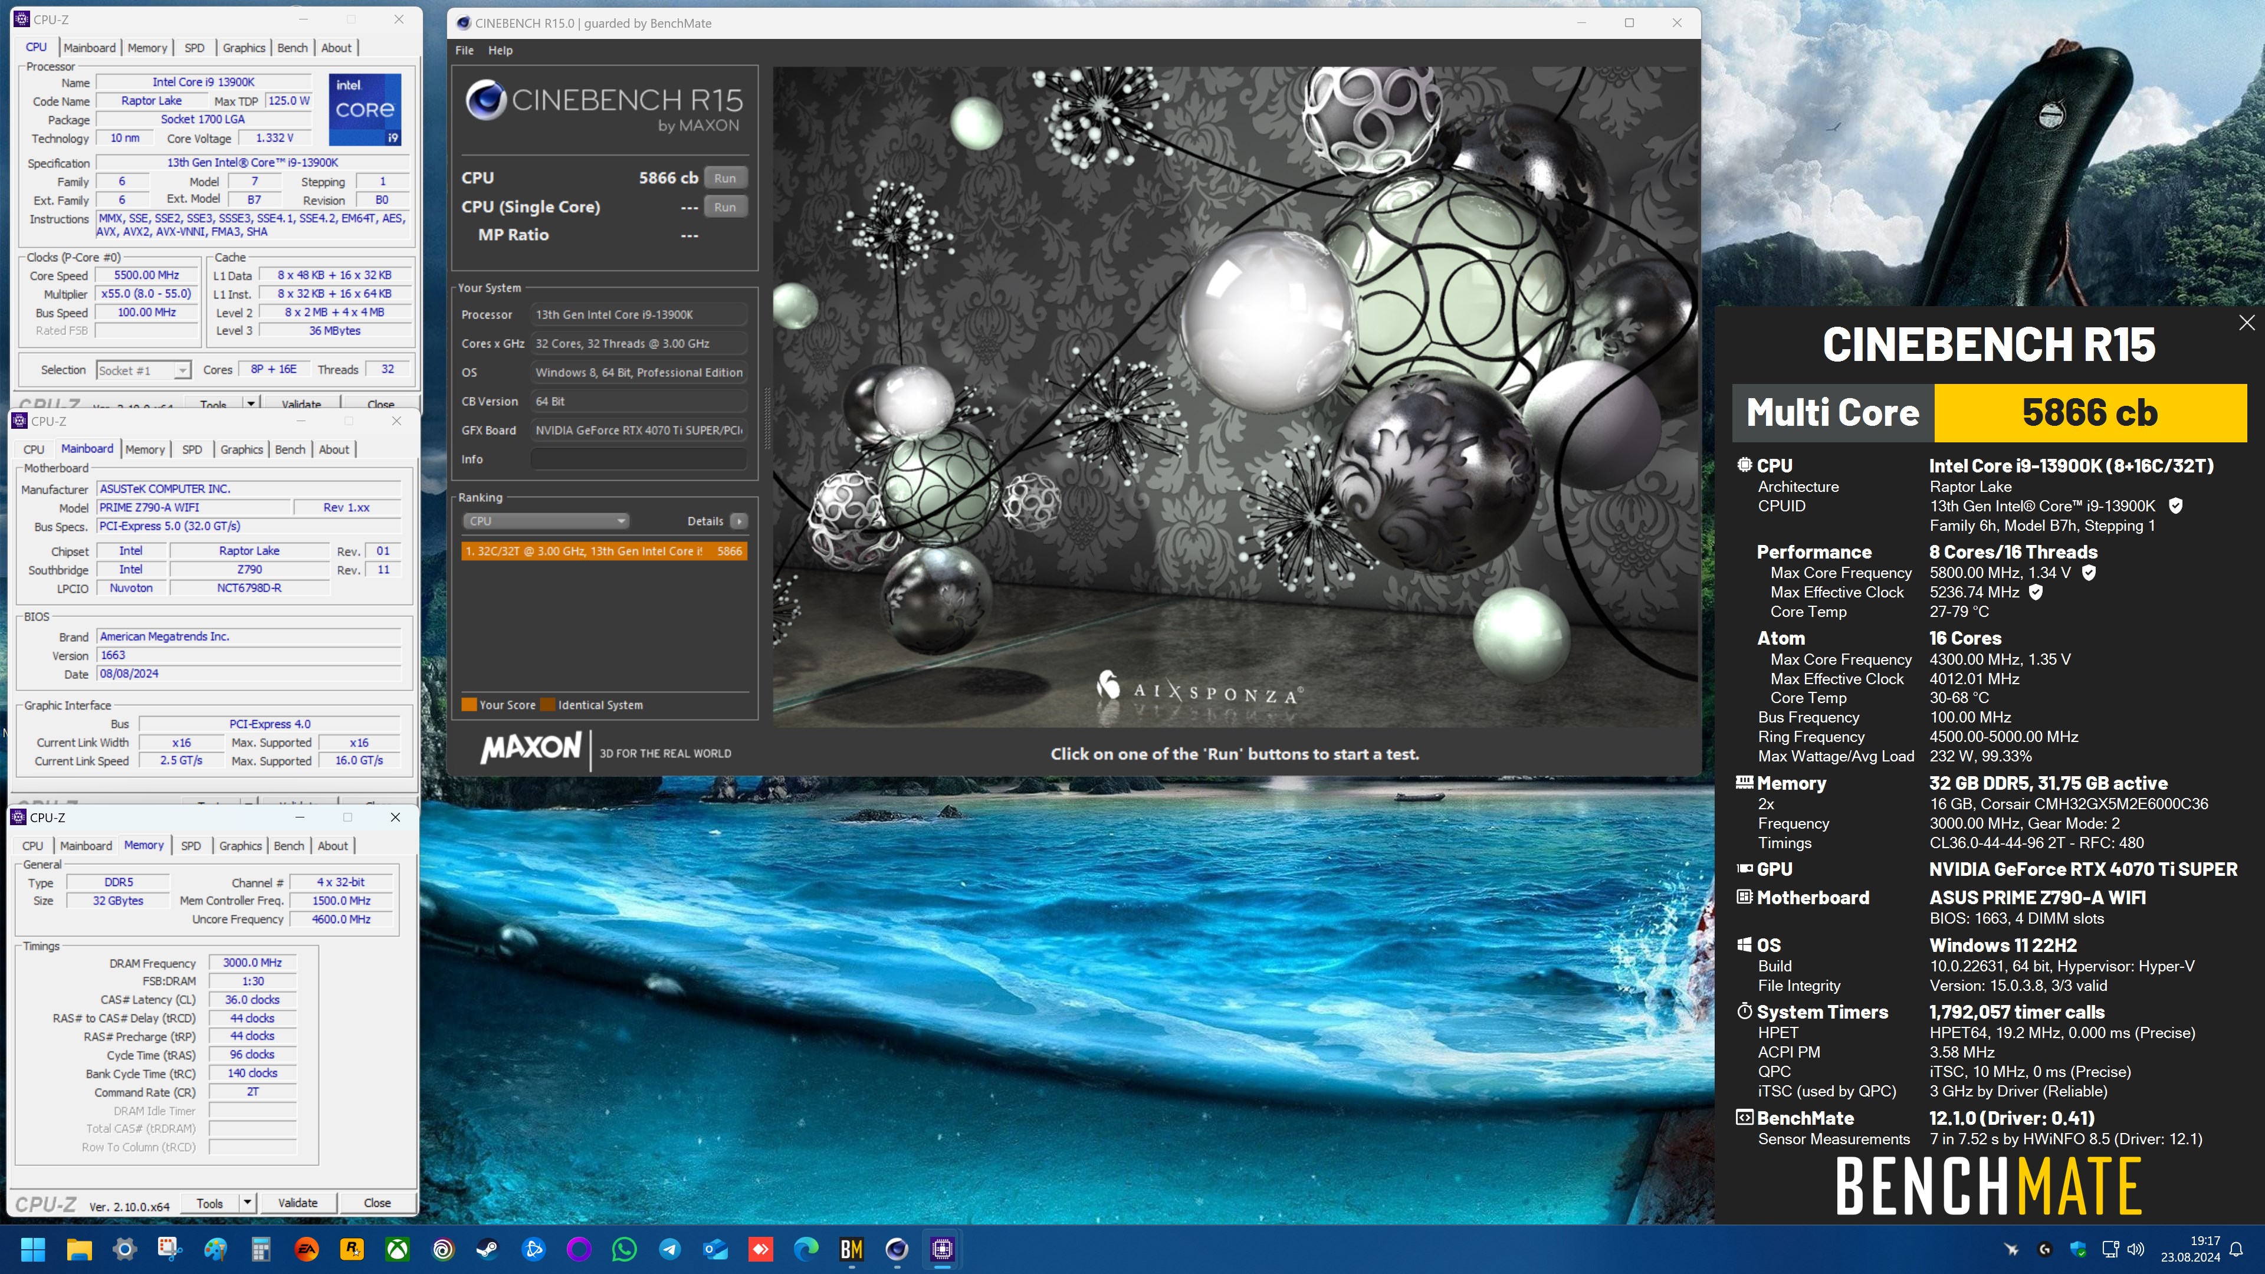
Task: Click the empty Info field in Cinebench
Action: [x=638, y=459]
